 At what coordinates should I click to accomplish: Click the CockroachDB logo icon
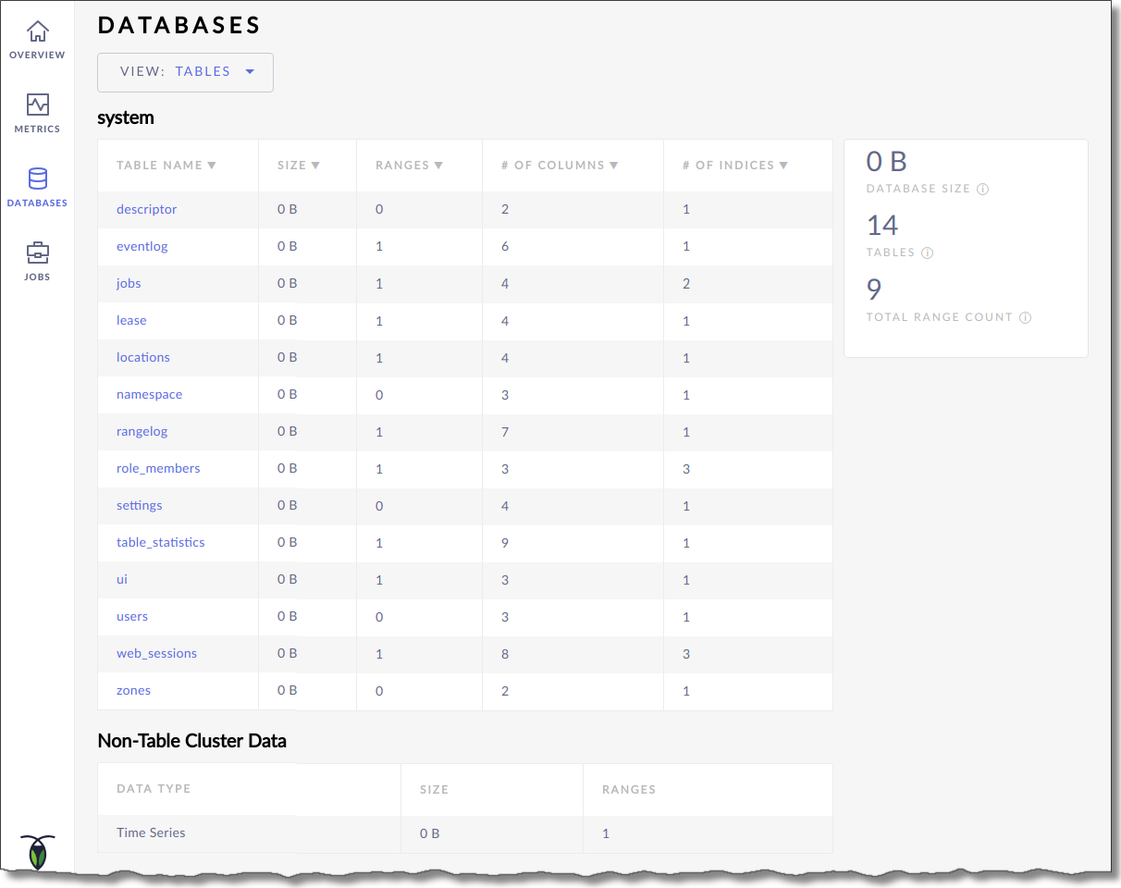[x=37, y=851]
